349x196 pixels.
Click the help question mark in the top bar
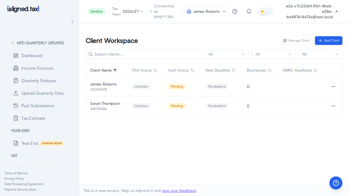coord(235,11)
